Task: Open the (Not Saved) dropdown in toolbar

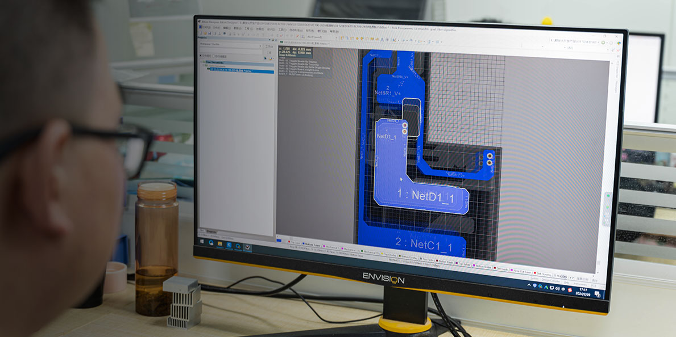Action: 321,36
